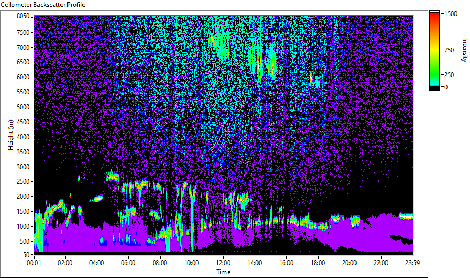Click the 14:00 time axis label
The image size is (470, 278).
254,263
